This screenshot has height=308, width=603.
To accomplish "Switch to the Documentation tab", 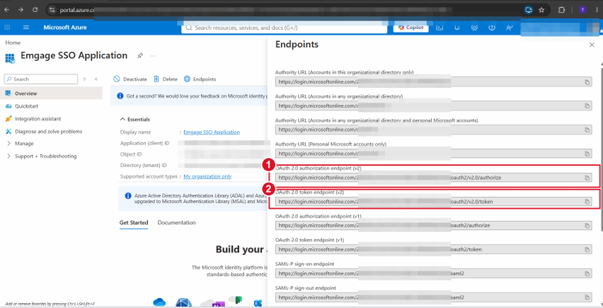I will click(x=176, y=222).
